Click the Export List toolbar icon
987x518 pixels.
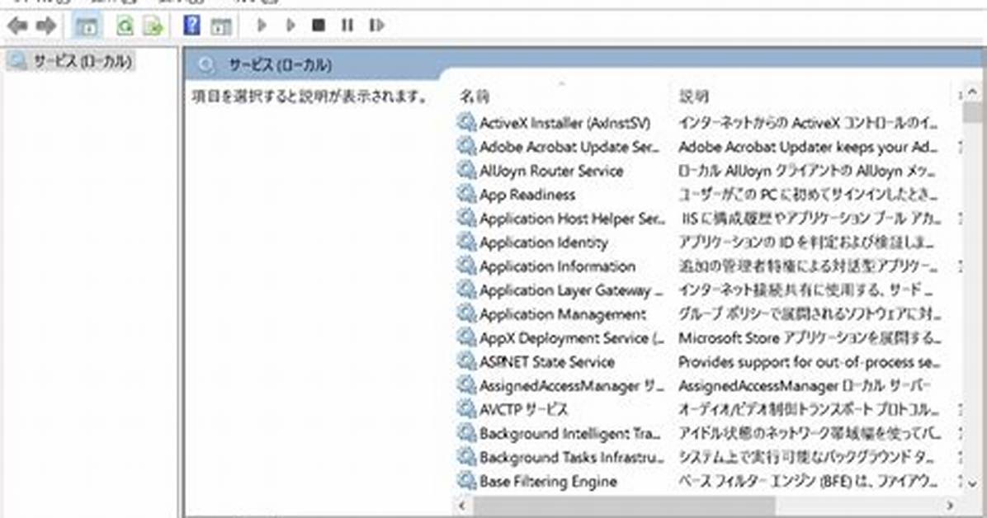coord(153,26)
